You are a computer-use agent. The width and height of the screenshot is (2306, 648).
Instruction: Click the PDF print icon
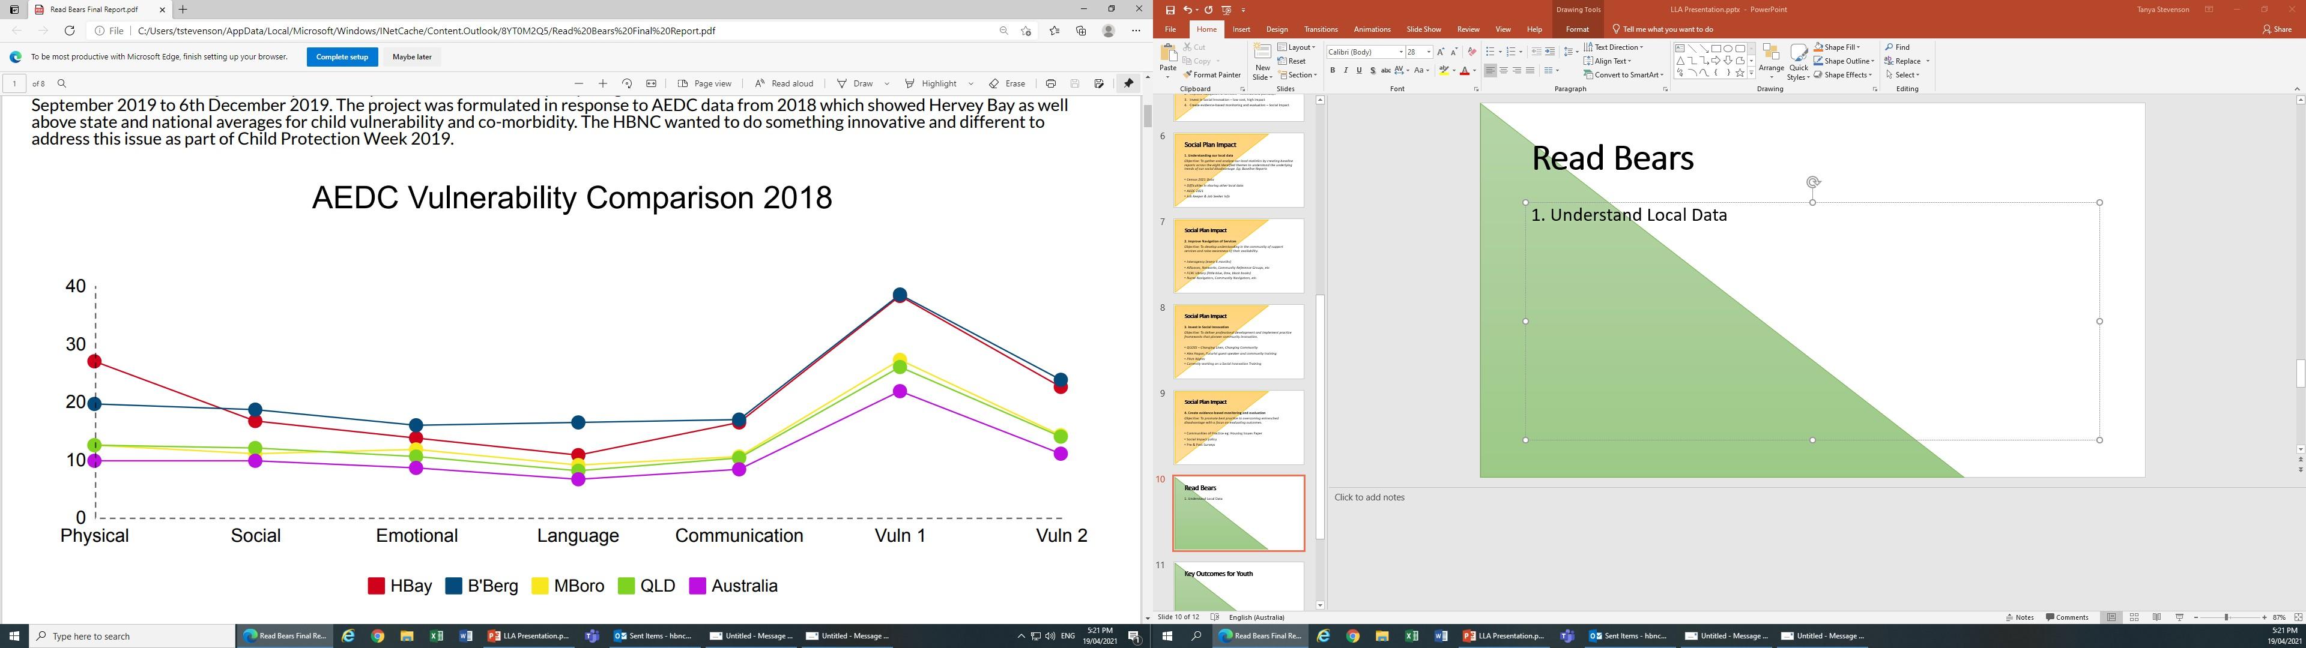1050,83
